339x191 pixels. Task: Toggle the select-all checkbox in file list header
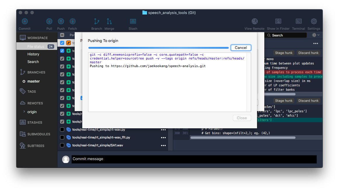point(62,35)
